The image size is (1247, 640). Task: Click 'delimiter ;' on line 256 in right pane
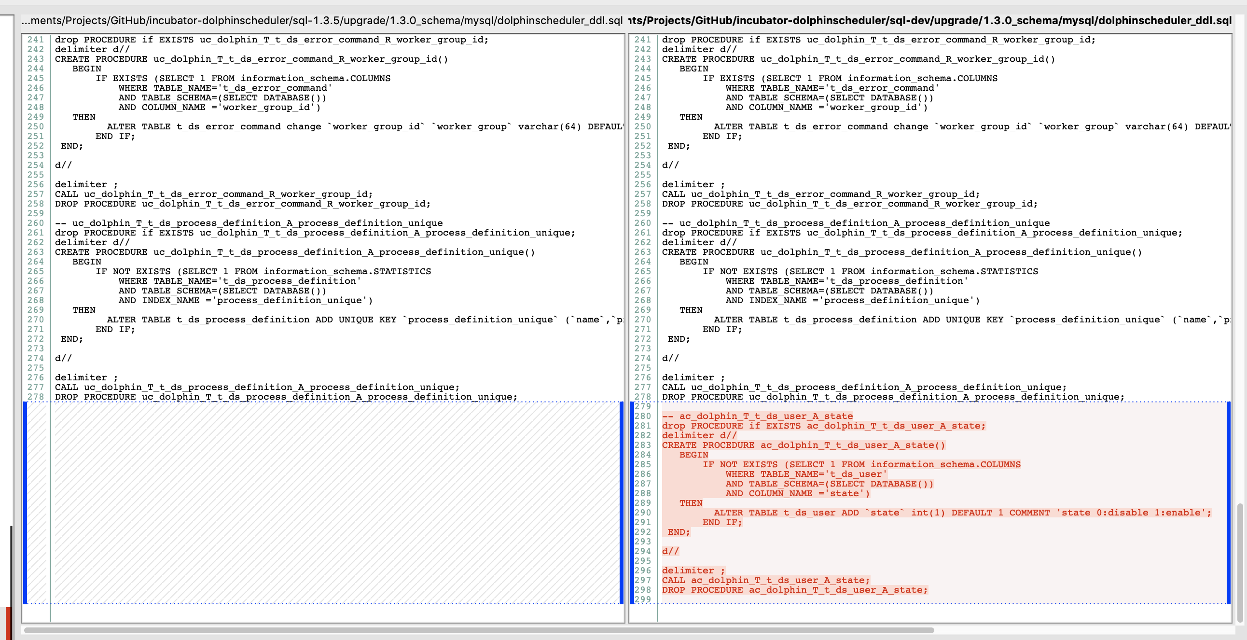(x=693, y=184)
